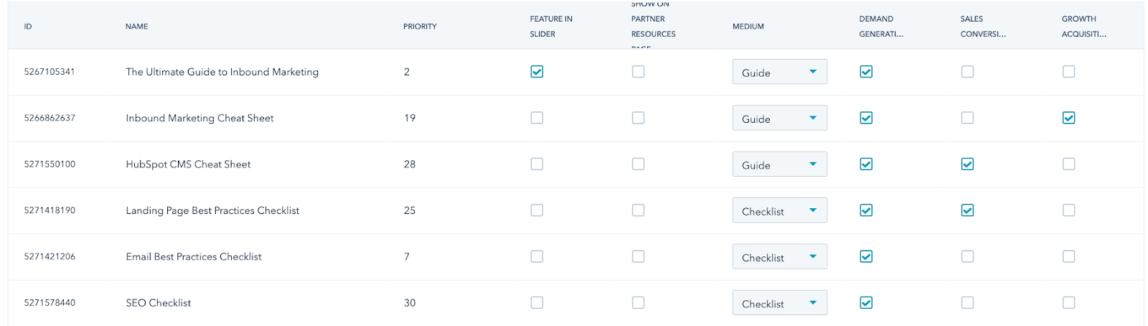This screenshot has height=326, width=1148.
Task: Click the Demand Generation column header
Action: point(881,27)
